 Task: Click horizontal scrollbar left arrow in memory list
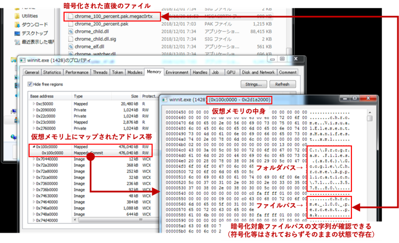coord(75,219)
